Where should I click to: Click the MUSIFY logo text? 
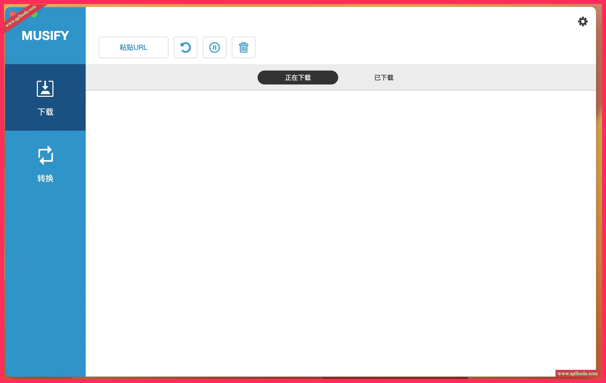pos(45,36)
